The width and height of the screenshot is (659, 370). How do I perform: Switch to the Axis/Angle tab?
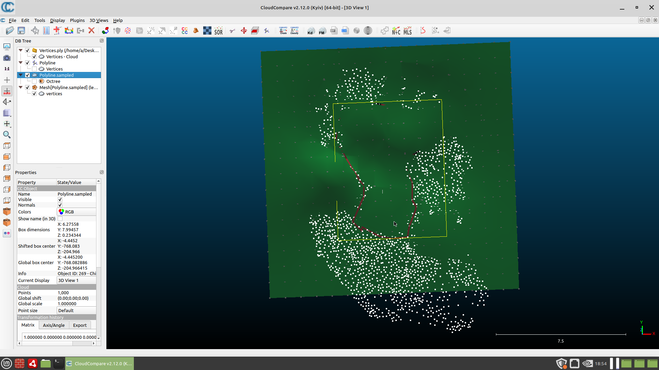(54, 325)
